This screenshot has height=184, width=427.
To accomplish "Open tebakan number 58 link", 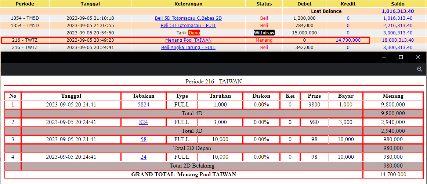I will [x=144, y=139].
